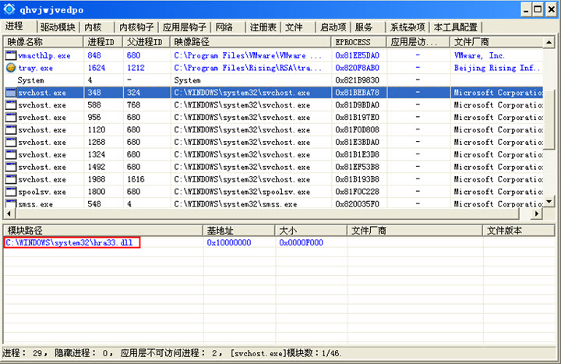The height and width of the screenshot is (364, 561).
Task: Click the horizontal scrollbar left arrow
Action: pos(9,214)
